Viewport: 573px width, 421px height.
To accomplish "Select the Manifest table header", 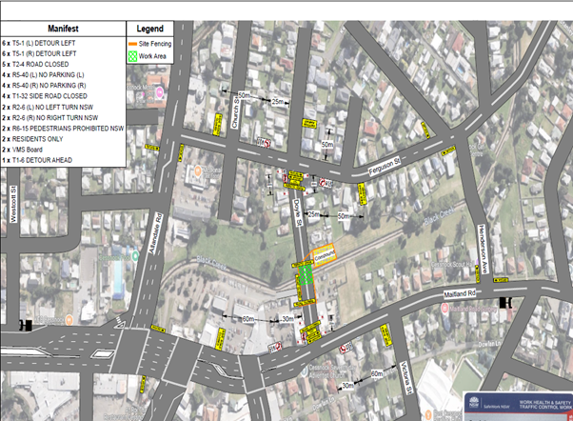I will tap(63, 29).
